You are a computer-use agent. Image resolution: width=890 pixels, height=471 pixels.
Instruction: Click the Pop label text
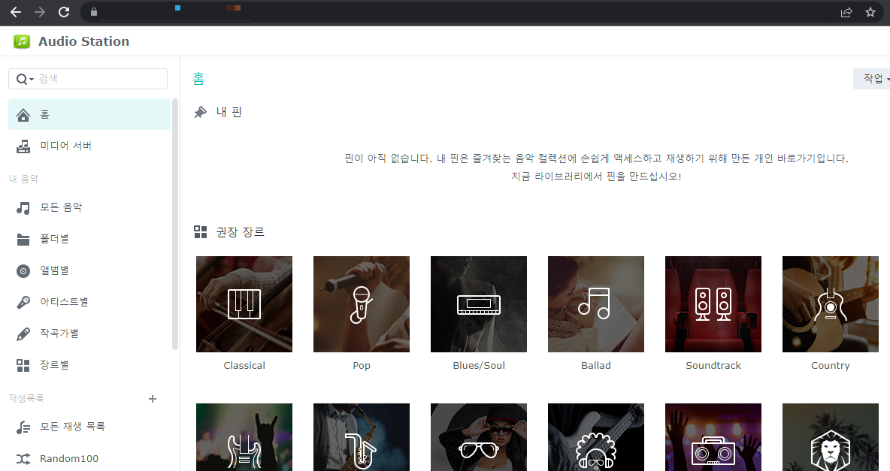pyautogui.click(x=362, y=366)
